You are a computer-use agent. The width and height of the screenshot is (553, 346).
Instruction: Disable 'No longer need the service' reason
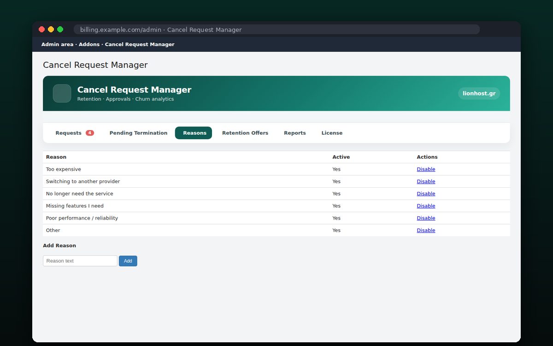tap(426, 194)
